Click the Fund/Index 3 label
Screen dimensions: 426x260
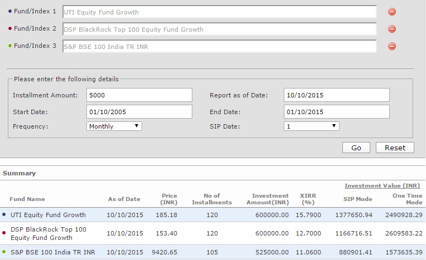(35, 46)
